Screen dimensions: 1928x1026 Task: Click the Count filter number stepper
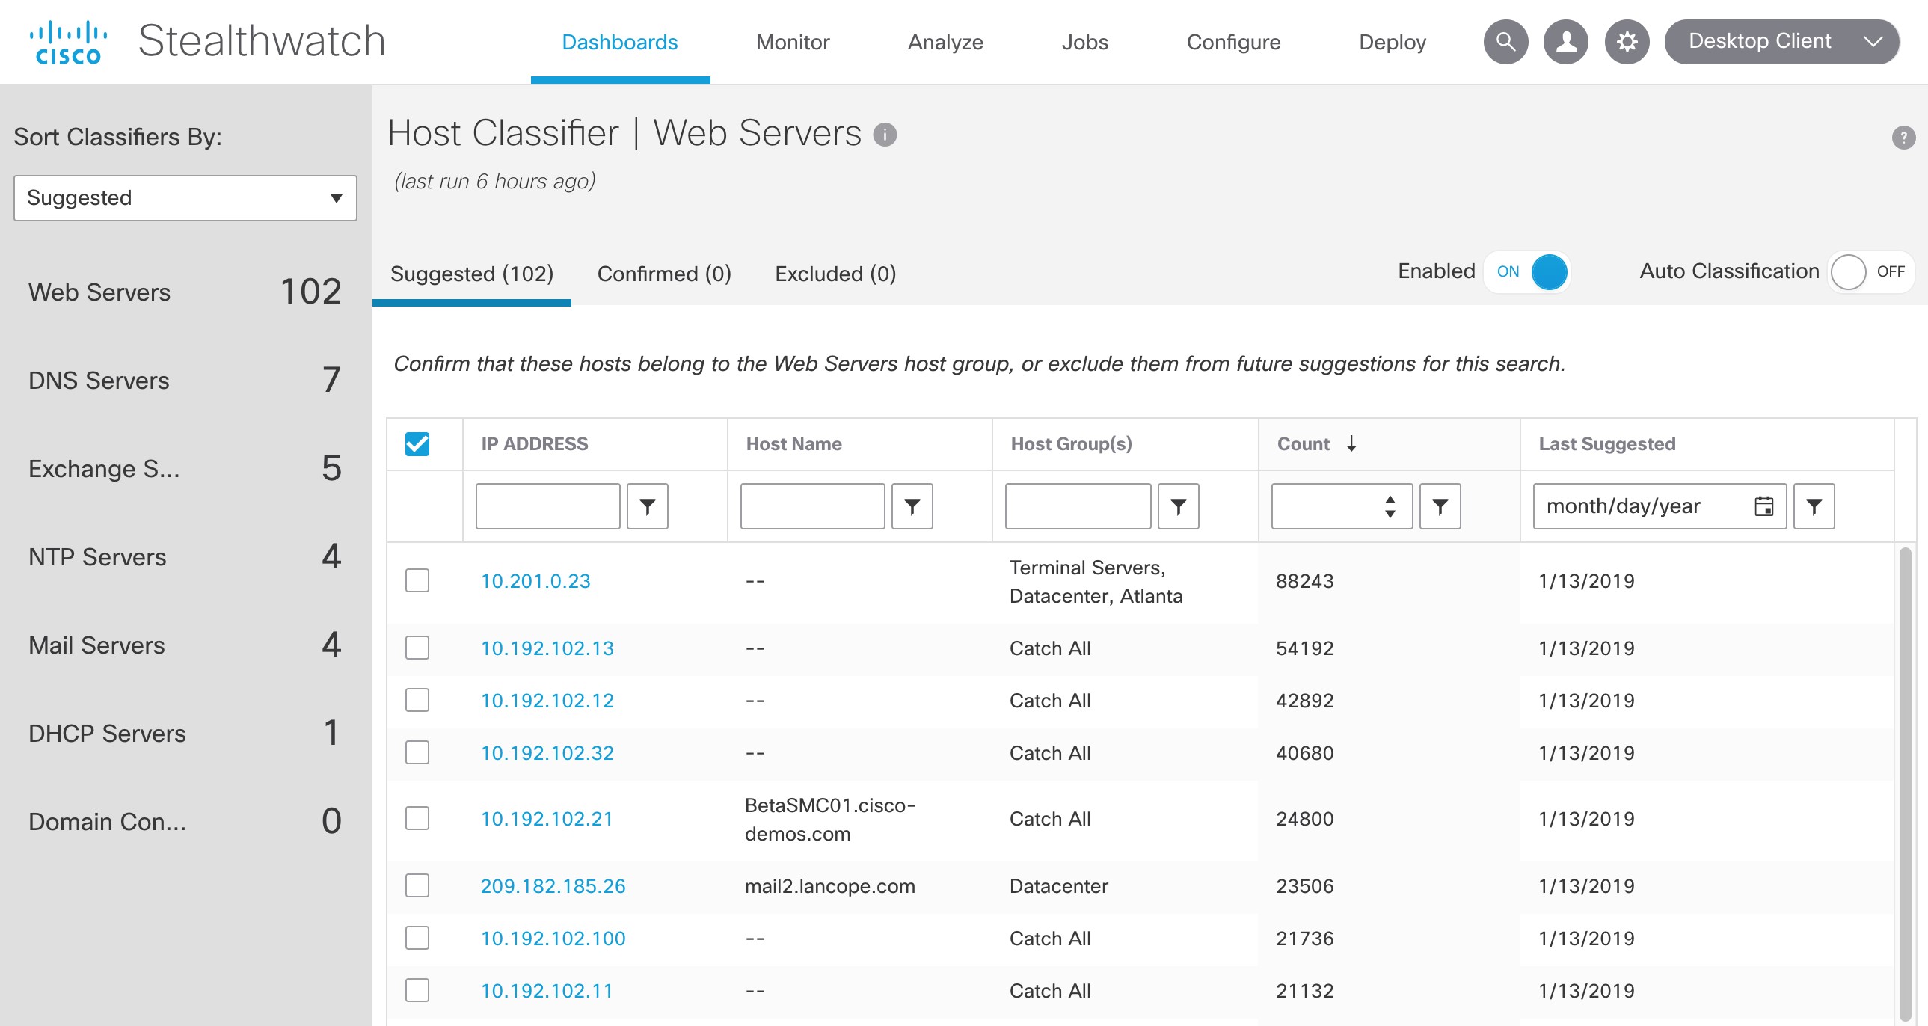(1389, 506)
